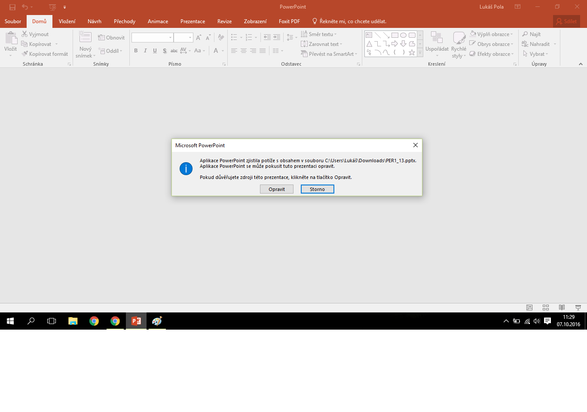Toggle italic formatting

(x=145, y=51)
